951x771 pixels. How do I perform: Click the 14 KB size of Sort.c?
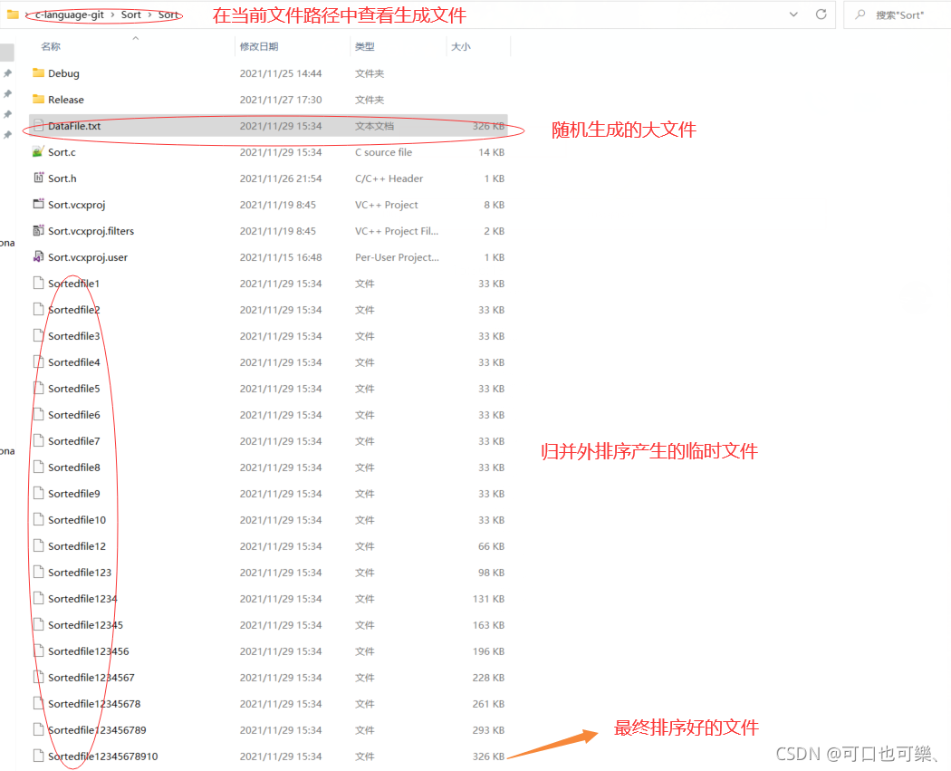tap(491, 151)
